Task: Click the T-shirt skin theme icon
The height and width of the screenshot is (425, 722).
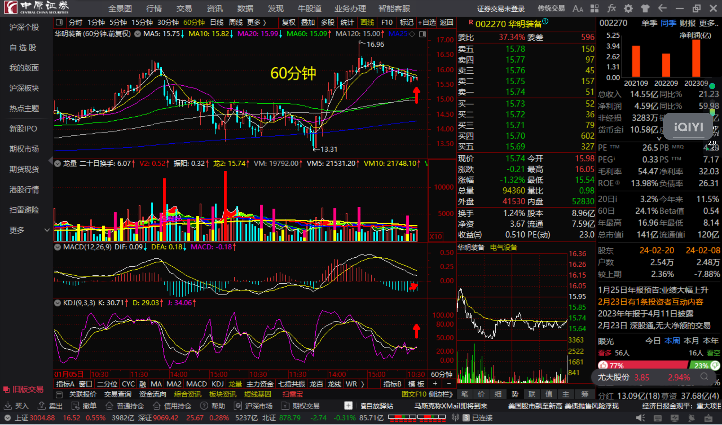Action: (x=645, y=9)
